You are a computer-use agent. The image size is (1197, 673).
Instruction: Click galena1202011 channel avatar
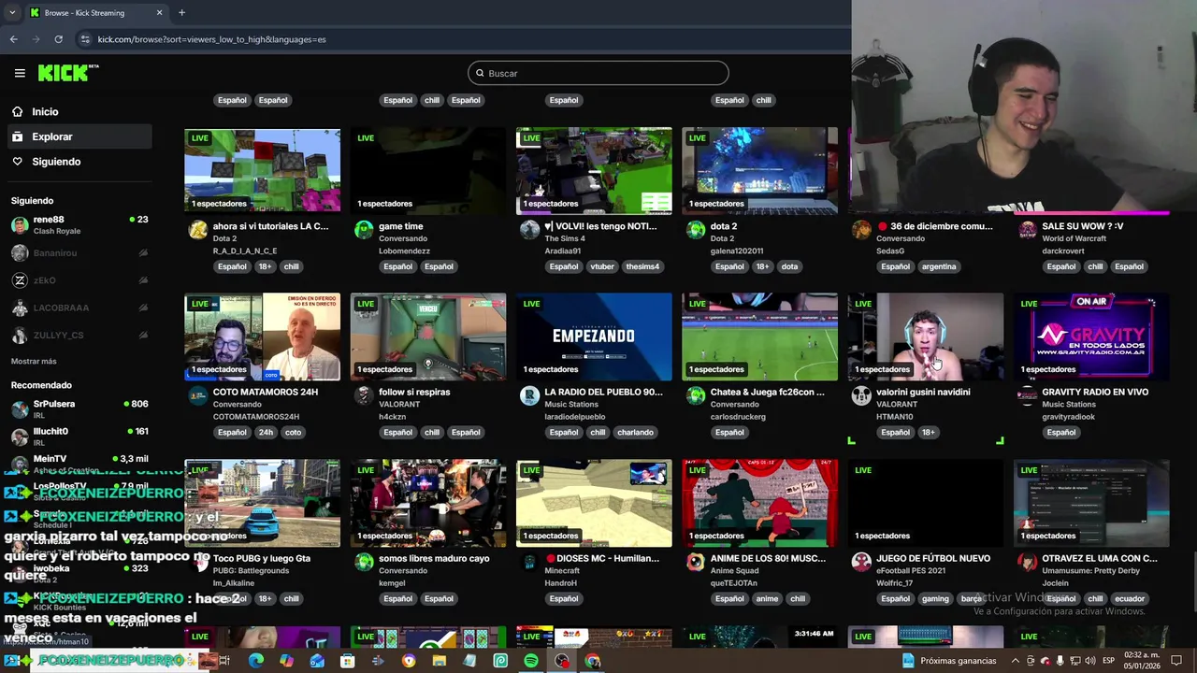coord(695,230)
